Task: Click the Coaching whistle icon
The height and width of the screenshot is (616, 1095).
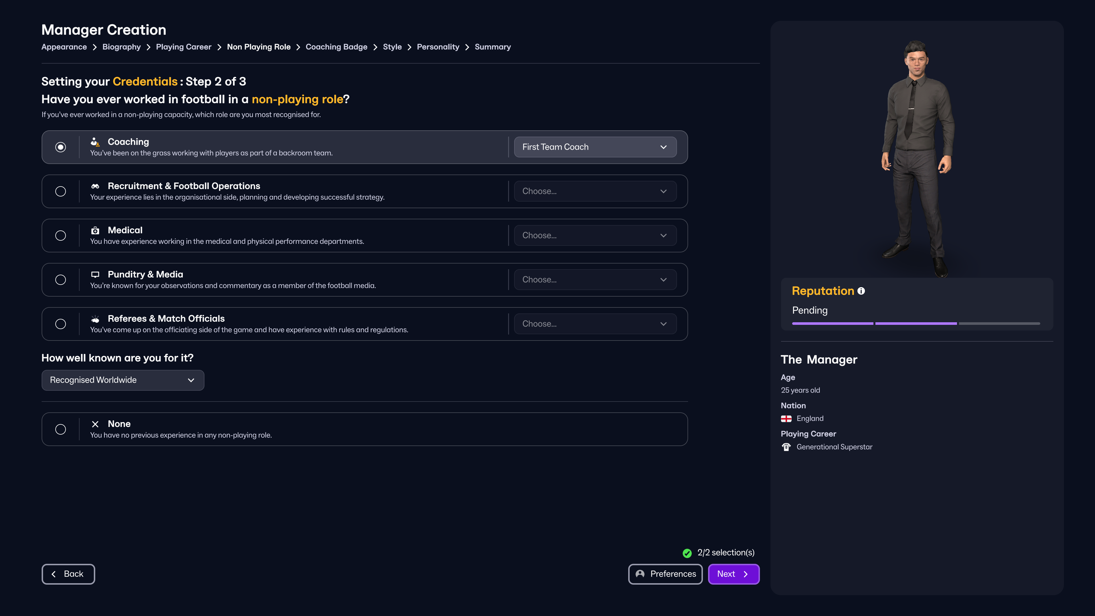Action: click(95, 141)
